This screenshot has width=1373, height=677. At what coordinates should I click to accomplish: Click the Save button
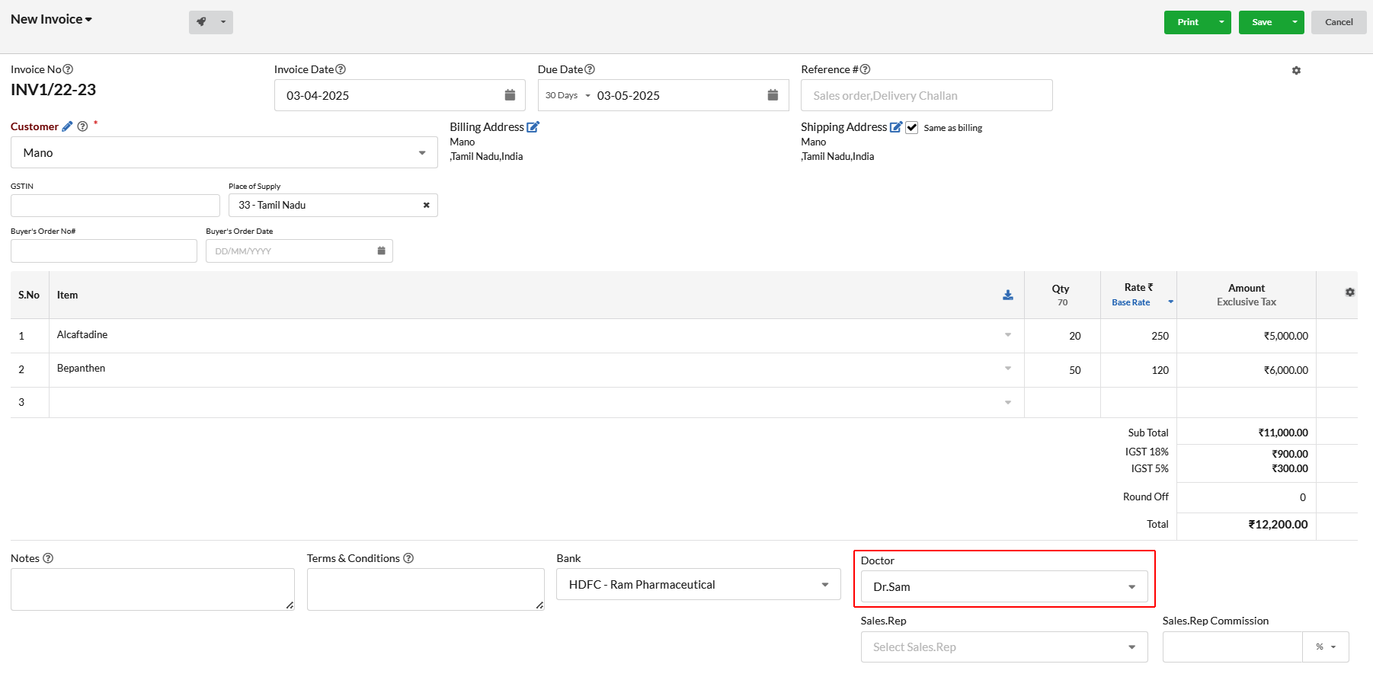[1262, 22]
